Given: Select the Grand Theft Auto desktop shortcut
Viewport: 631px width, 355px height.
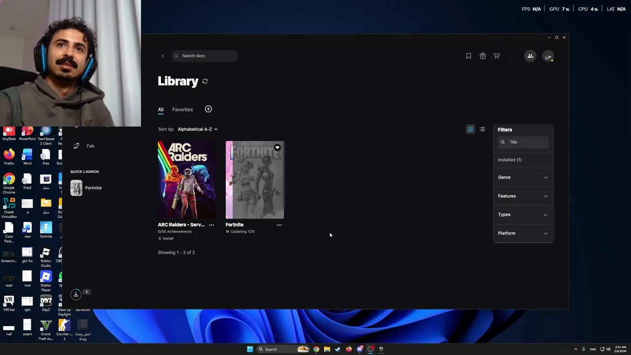Looking at the screenshot, I should coord(46,330).
